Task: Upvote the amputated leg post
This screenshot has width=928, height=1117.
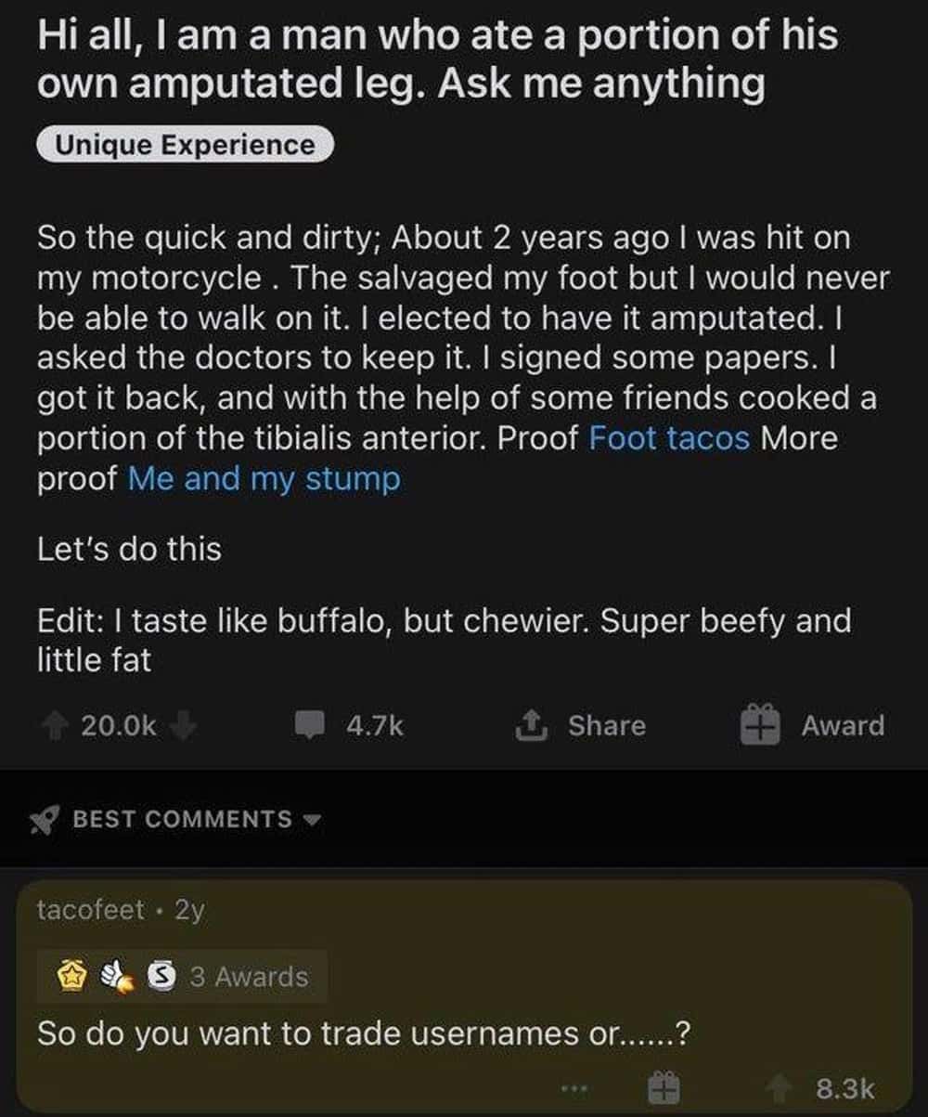Action: [x=56, y=725]
